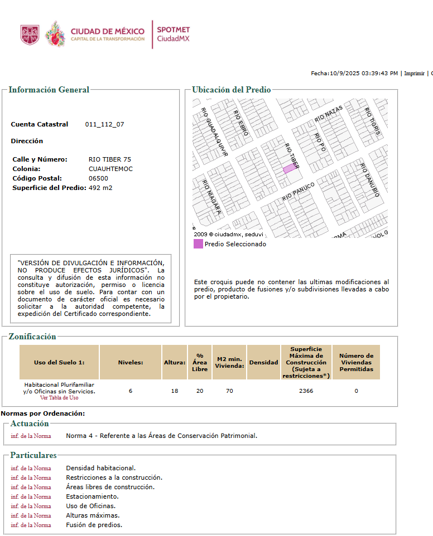This screenshot has height=536, width=433.
Task: Click the colorful heart emblem logo
Action: [55, 34]
